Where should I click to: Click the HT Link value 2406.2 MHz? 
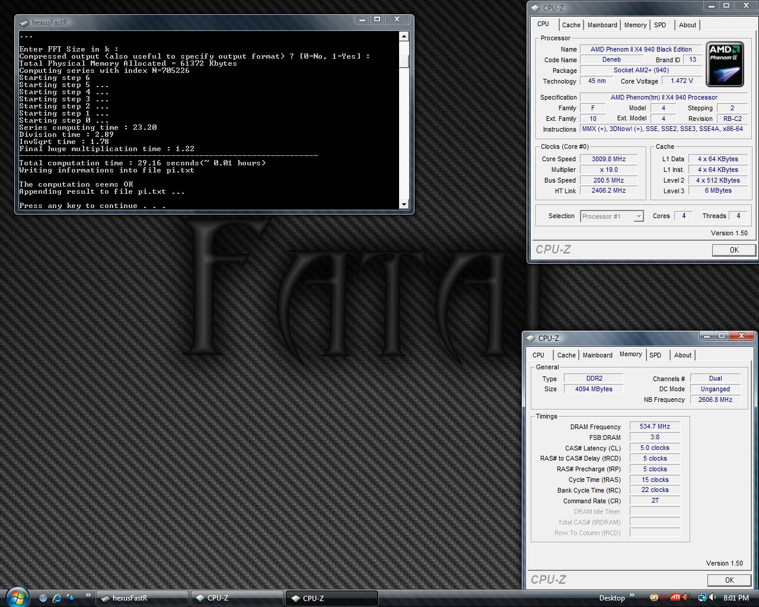(x=608, y=191)
